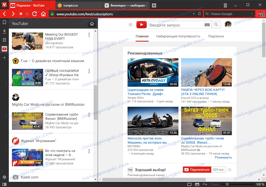Expand search field history arrow

click(x=251, y=14)
